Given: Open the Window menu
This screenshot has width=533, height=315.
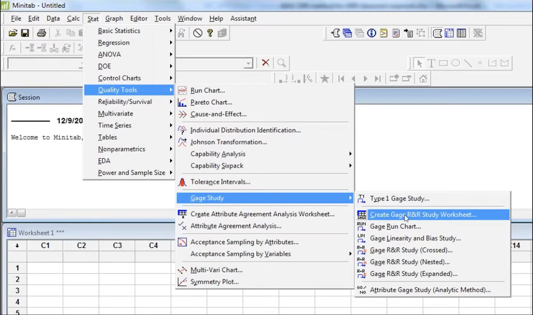Looking at the screenshot, I should point(190,19).
